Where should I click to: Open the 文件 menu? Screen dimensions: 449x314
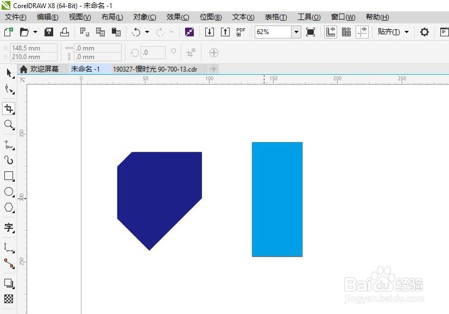click(15, 17)
